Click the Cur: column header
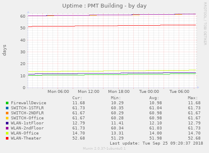Screen dimensions: 209x153 77,98
